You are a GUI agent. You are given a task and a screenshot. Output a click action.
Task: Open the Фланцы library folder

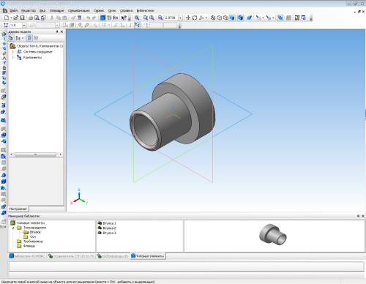(29, 246)
